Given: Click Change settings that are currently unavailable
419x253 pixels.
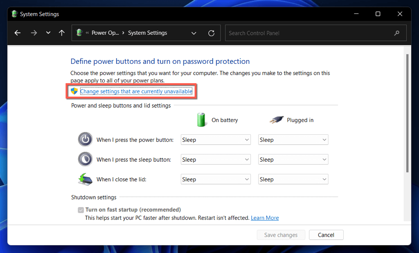Looking at the screenshot, I should tap(136, 92).
